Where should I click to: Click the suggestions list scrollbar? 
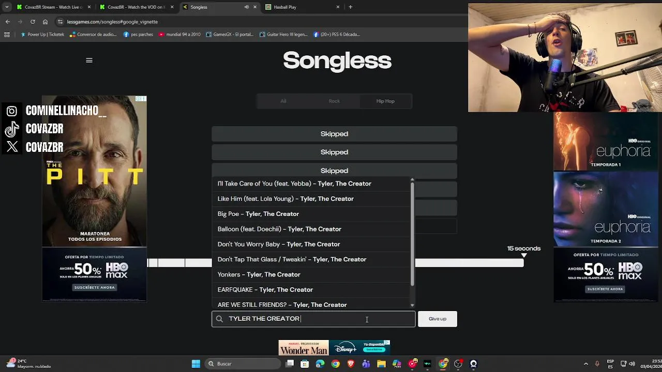click(x=412, y=235)
